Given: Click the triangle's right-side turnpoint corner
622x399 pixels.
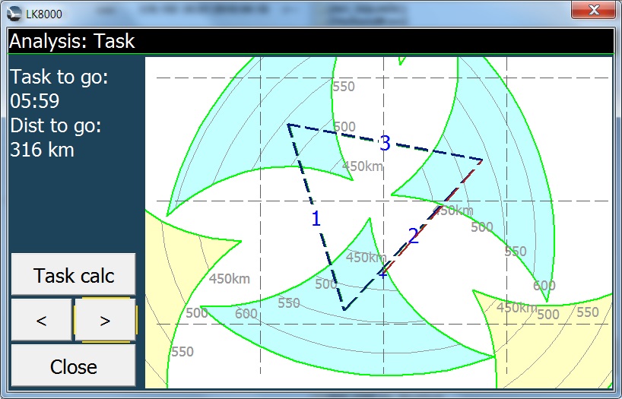Looking at the screenshot, I should (x=482, y=160).
